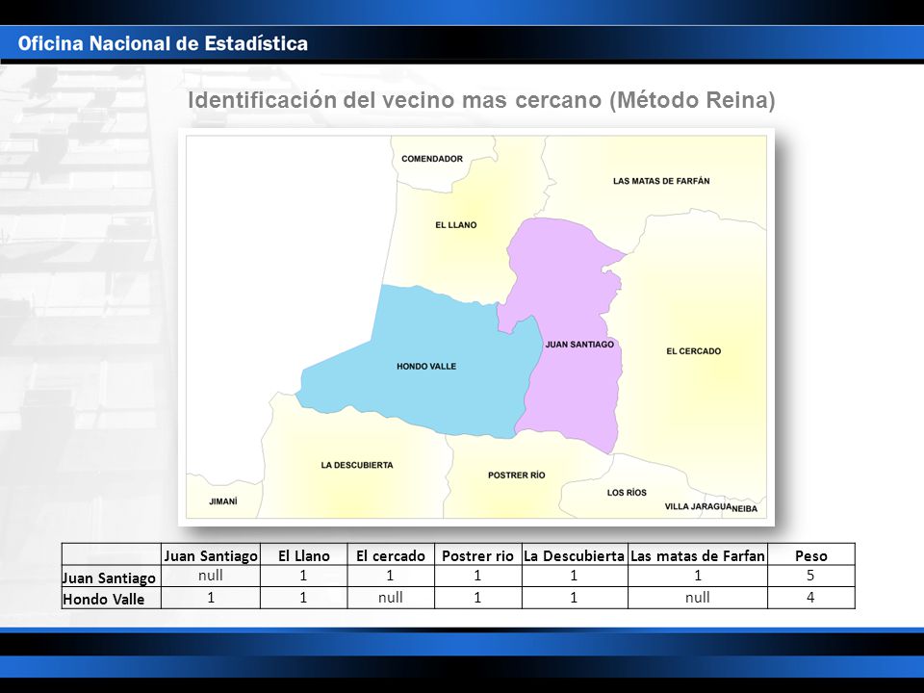Click Hondo Valle row's Postrer rio value

476,598
